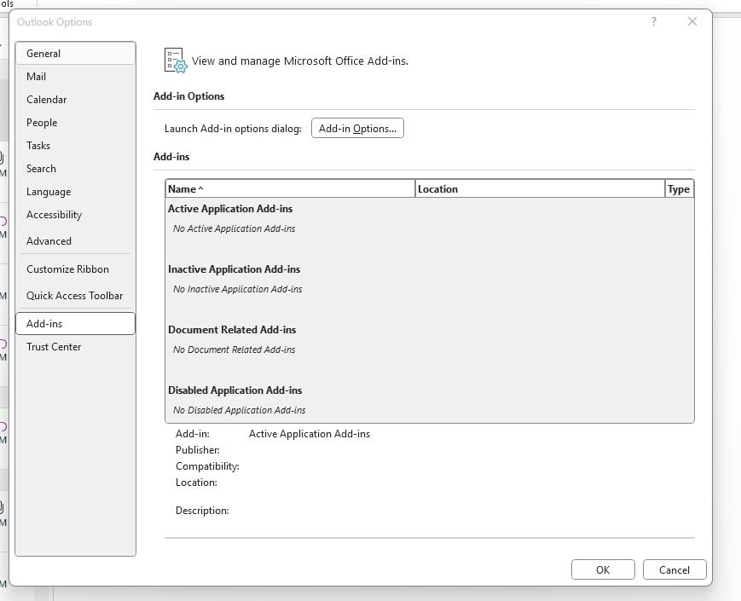Click 'No Document Related Add-ins' row
The height and width of the screenshot is (601, 741).
234,350
